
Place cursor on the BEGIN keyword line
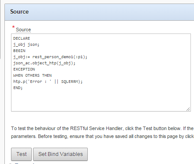(x=19, y=51)
